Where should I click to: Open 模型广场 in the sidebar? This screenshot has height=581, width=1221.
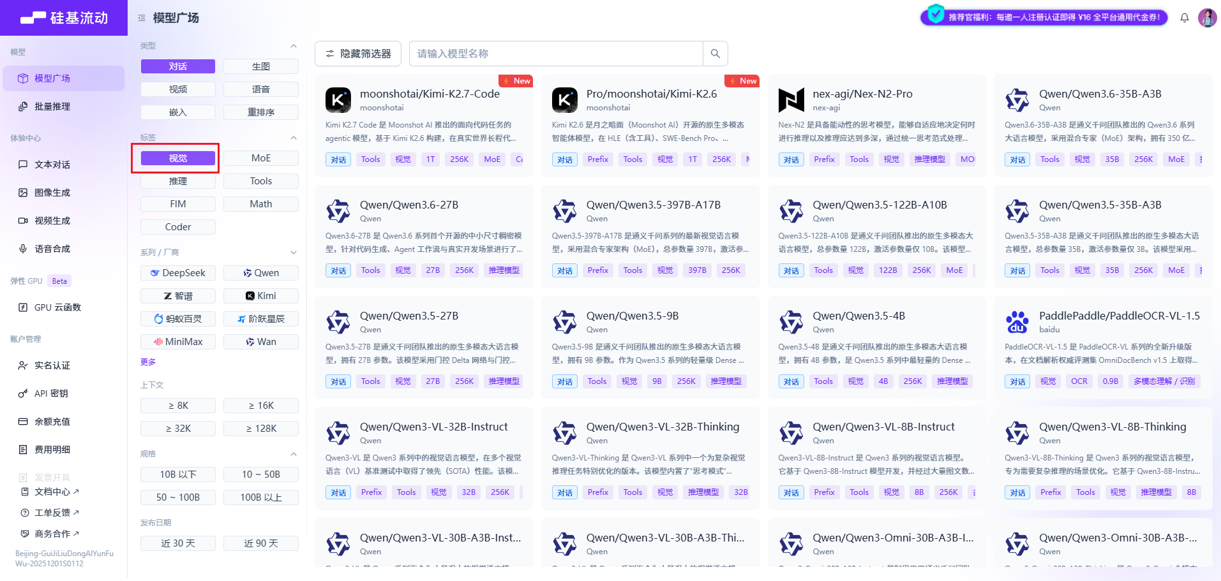point(63,78)
